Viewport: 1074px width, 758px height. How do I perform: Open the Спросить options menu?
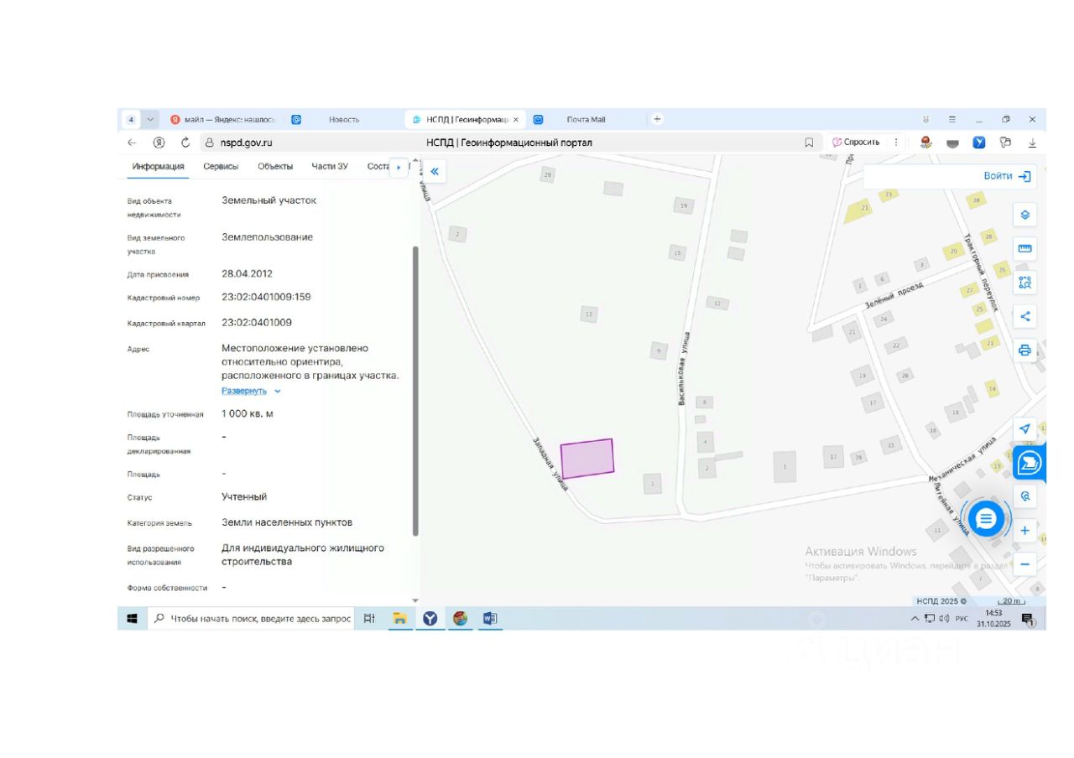tap(896, 143)
